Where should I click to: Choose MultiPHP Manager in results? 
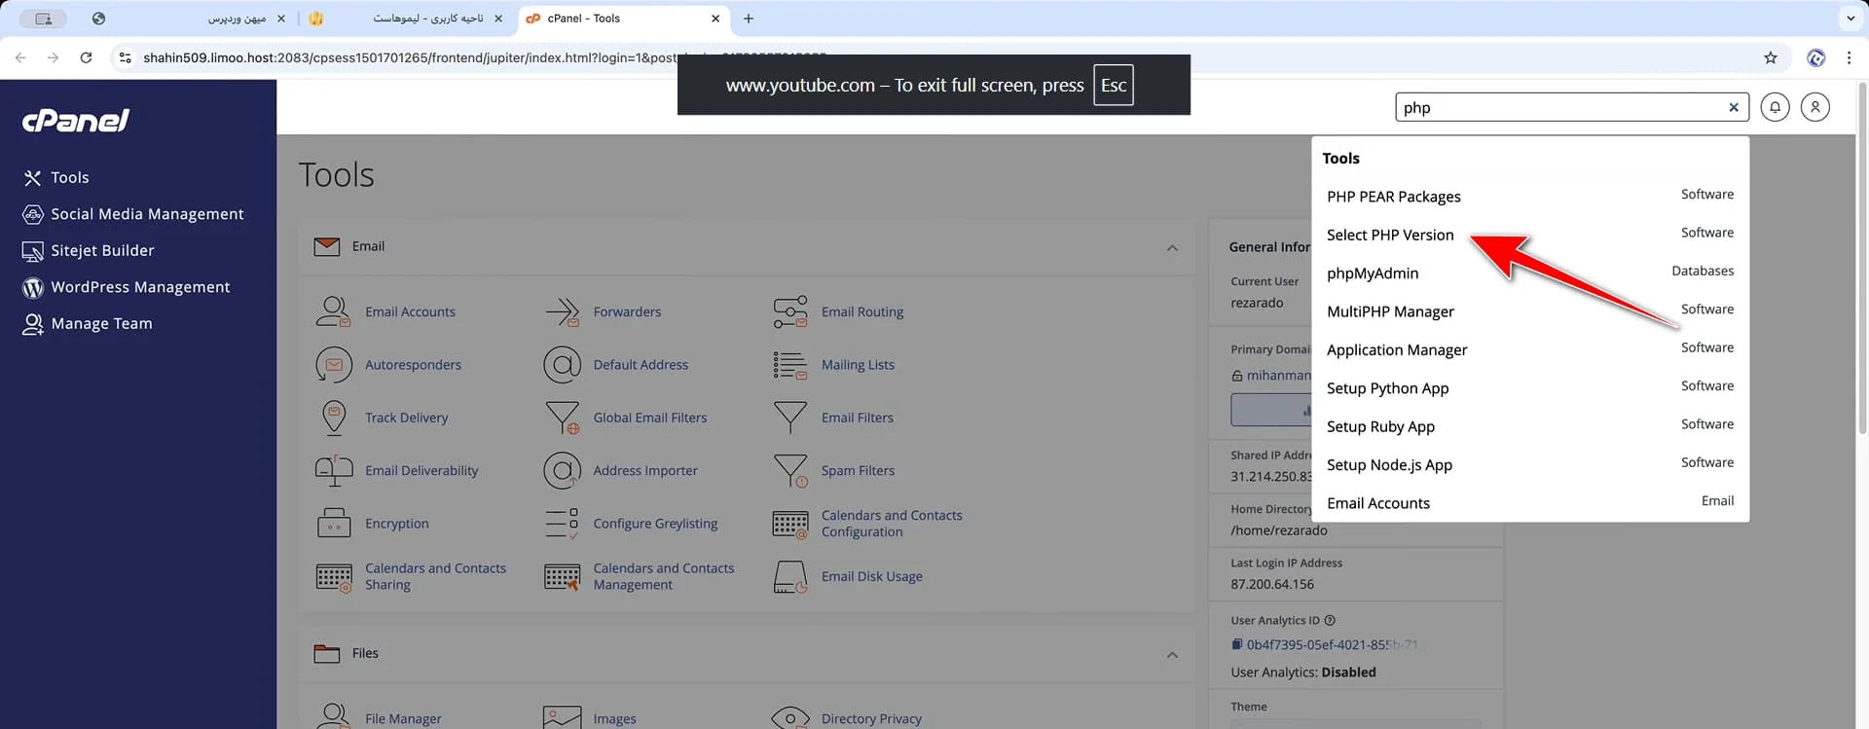pos(1389,311)
